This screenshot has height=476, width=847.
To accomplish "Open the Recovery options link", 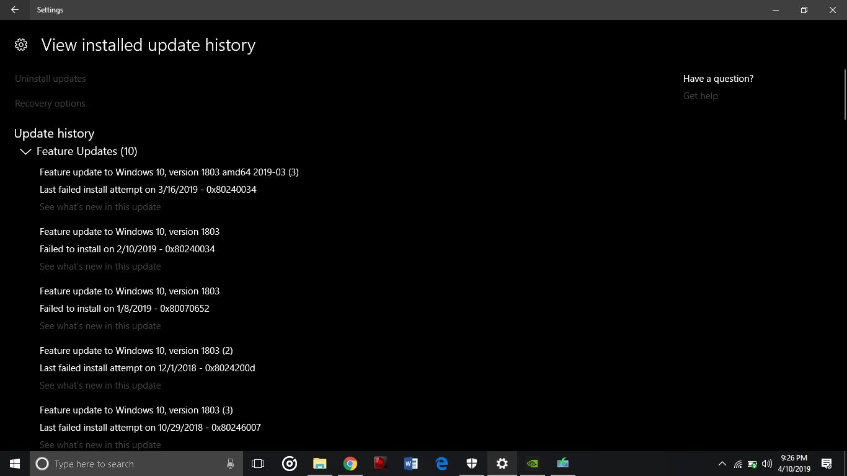I will point(50,104).
